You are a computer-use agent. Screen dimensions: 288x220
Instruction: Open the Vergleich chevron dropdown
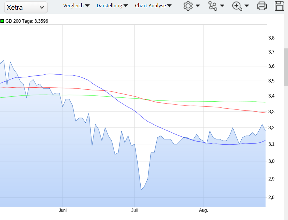pos(87,5)
